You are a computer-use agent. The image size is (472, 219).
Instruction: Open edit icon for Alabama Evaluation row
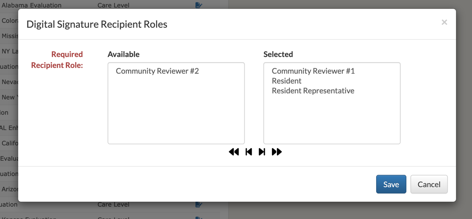(199, 5)
